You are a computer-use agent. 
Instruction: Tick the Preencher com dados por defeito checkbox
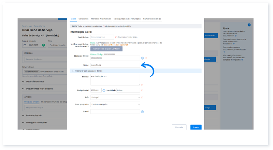pyautogui.click(x=72, y=71)
